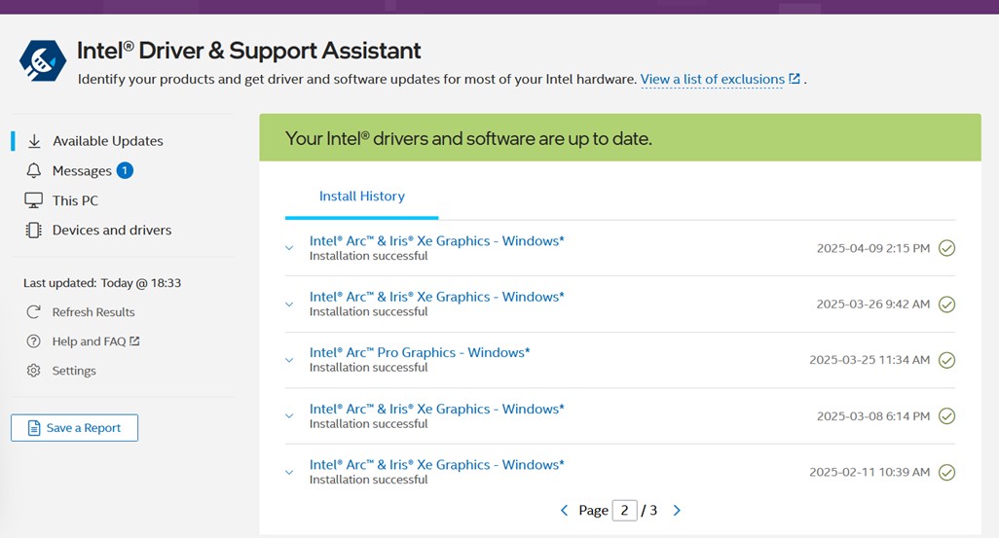Open the View a list of exclusions link
Image resolution: width=999 pixels, height=538 pixels.
[713, 80]
